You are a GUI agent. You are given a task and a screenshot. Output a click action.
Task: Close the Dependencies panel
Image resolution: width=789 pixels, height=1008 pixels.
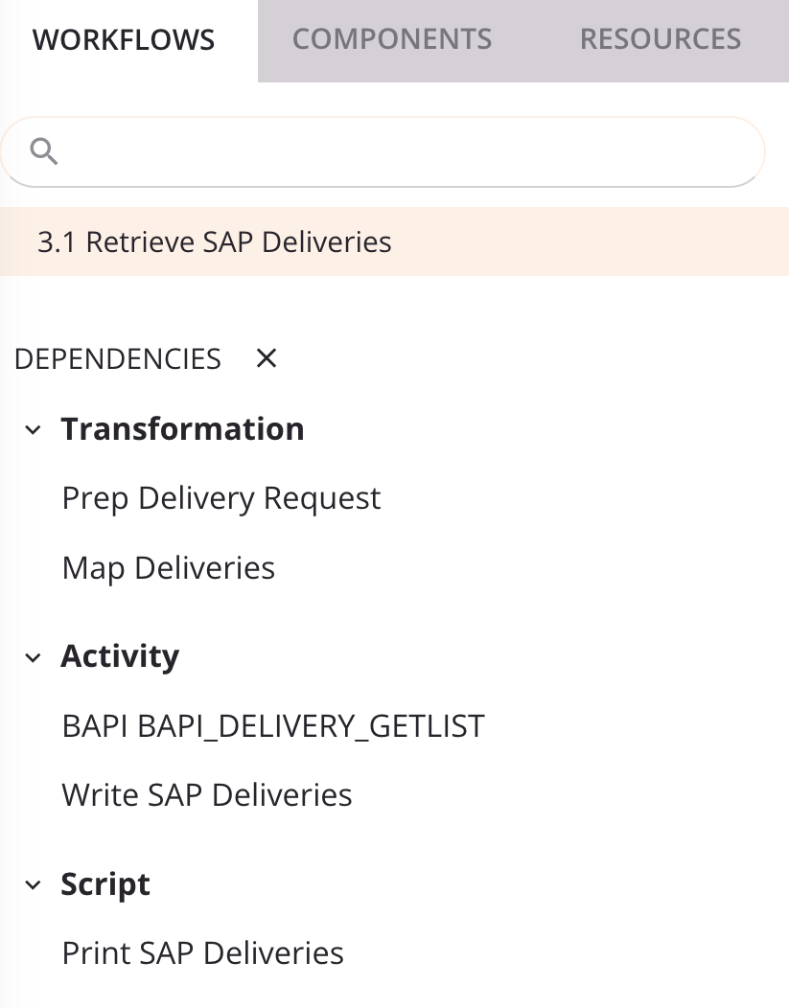(266, 358)
